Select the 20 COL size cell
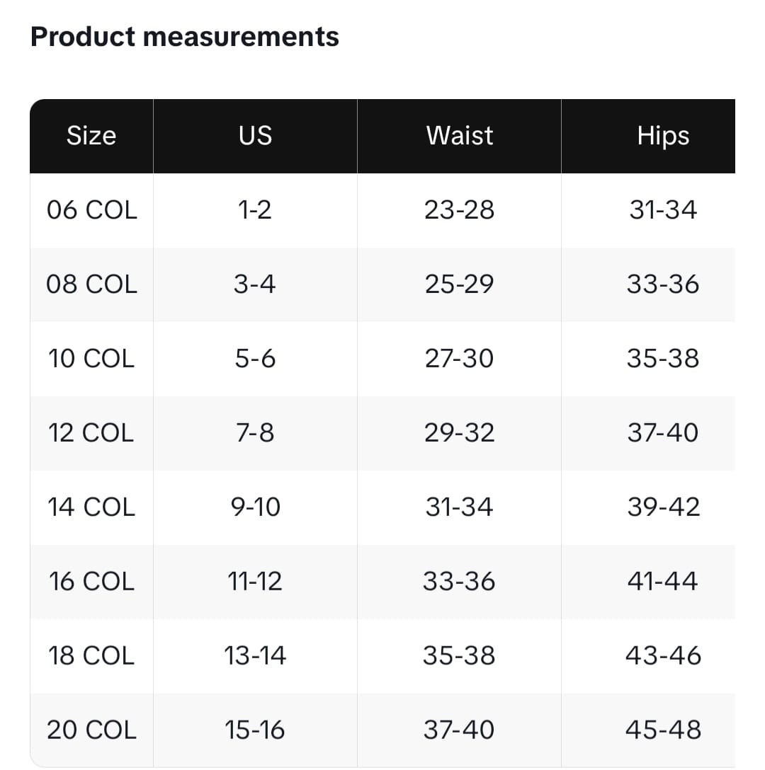Viewport: 765px width, 770px height. pyautogui.click(x=91, y=730)
